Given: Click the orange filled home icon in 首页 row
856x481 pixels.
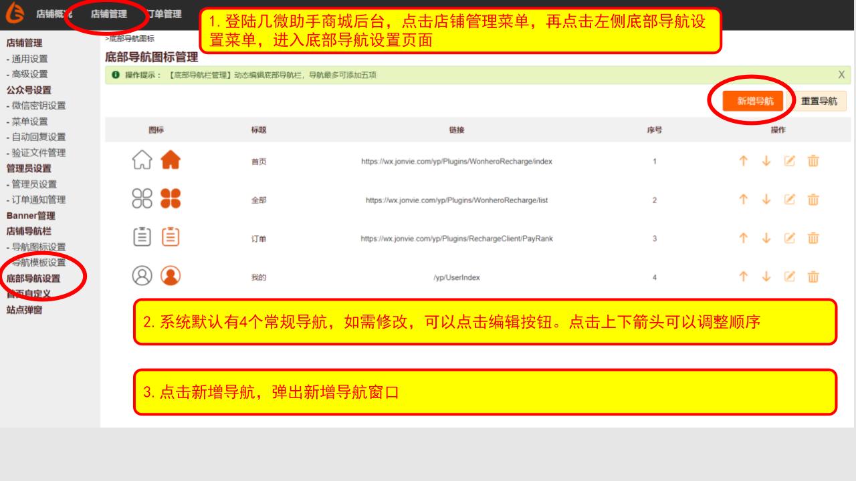Looking at the screenshot, I should point(171,160).
